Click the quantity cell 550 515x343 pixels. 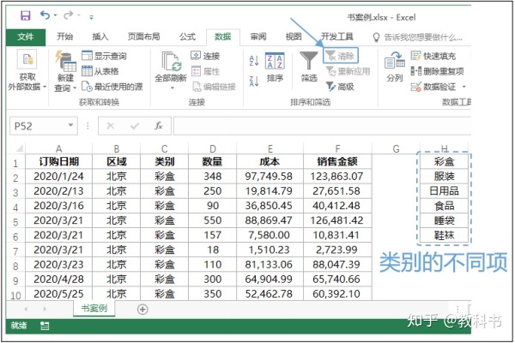tap(213, 220)
